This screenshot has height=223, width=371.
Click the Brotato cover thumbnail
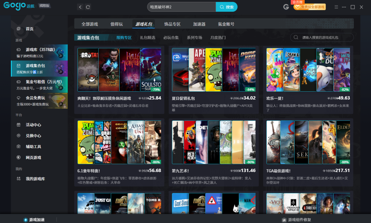[88, 70]
